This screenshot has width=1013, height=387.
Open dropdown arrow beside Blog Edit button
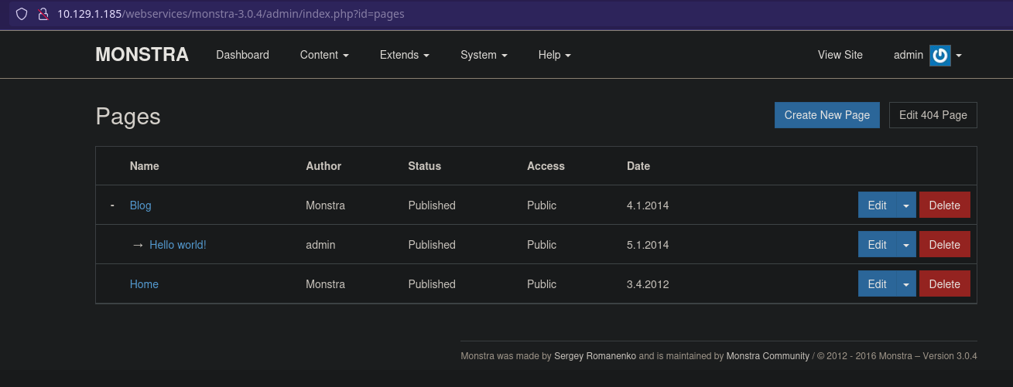click(x=906, y=205)
